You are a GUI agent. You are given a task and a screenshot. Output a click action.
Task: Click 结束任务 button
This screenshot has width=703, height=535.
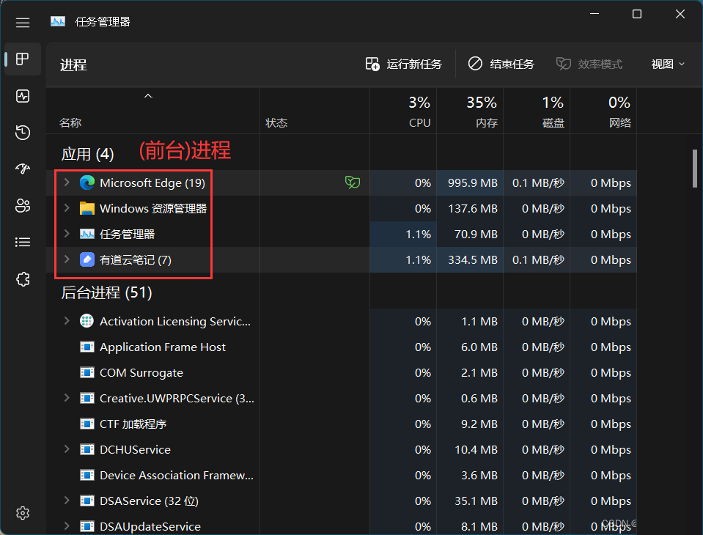point(501,64)
